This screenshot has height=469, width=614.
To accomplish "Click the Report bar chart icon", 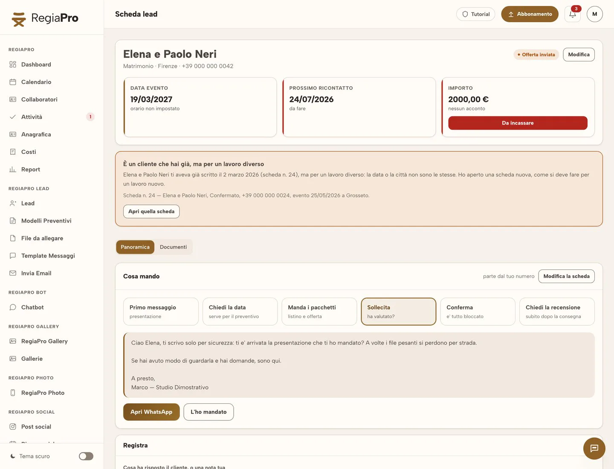I will [x=13, y=169].
